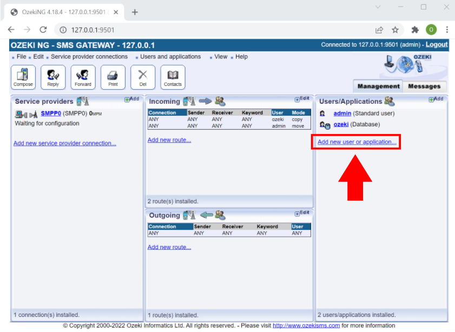Open the File menu

coord(22,57)
